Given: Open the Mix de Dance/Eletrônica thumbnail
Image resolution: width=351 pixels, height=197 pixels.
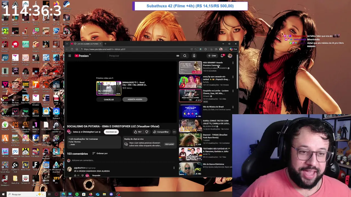Looking at the screenshot, I should click(190, 169).
